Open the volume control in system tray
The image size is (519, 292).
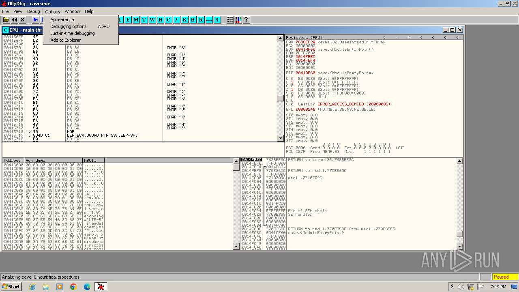point(461,287)
